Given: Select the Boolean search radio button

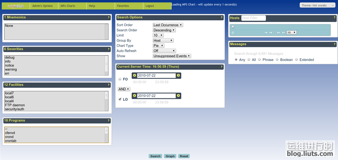Looking at the screenshot, I should pyautogui.click(x=277, y=60).
